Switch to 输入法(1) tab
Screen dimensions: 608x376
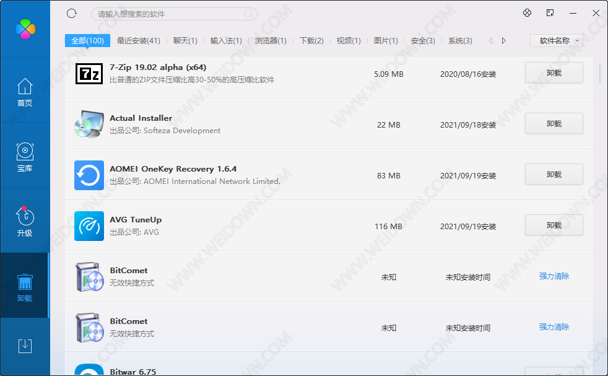point(226,41)
